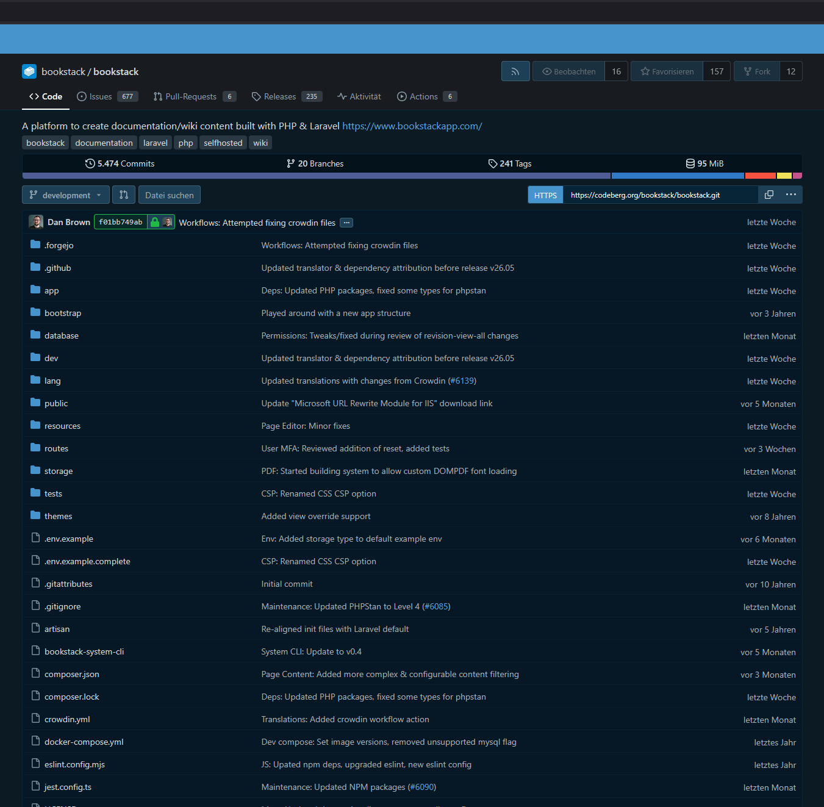824x807 pixels.
Task: Click the .forgejo folder icon
Action: (x=35, y=245)
